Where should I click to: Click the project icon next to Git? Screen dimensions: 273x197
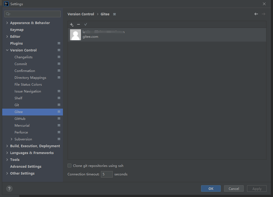coord(59,105)
